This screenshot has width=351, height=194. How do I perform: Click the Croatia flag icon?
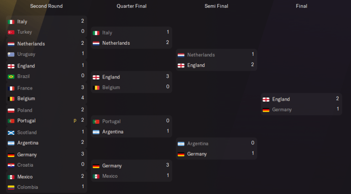tap(11, 165)
